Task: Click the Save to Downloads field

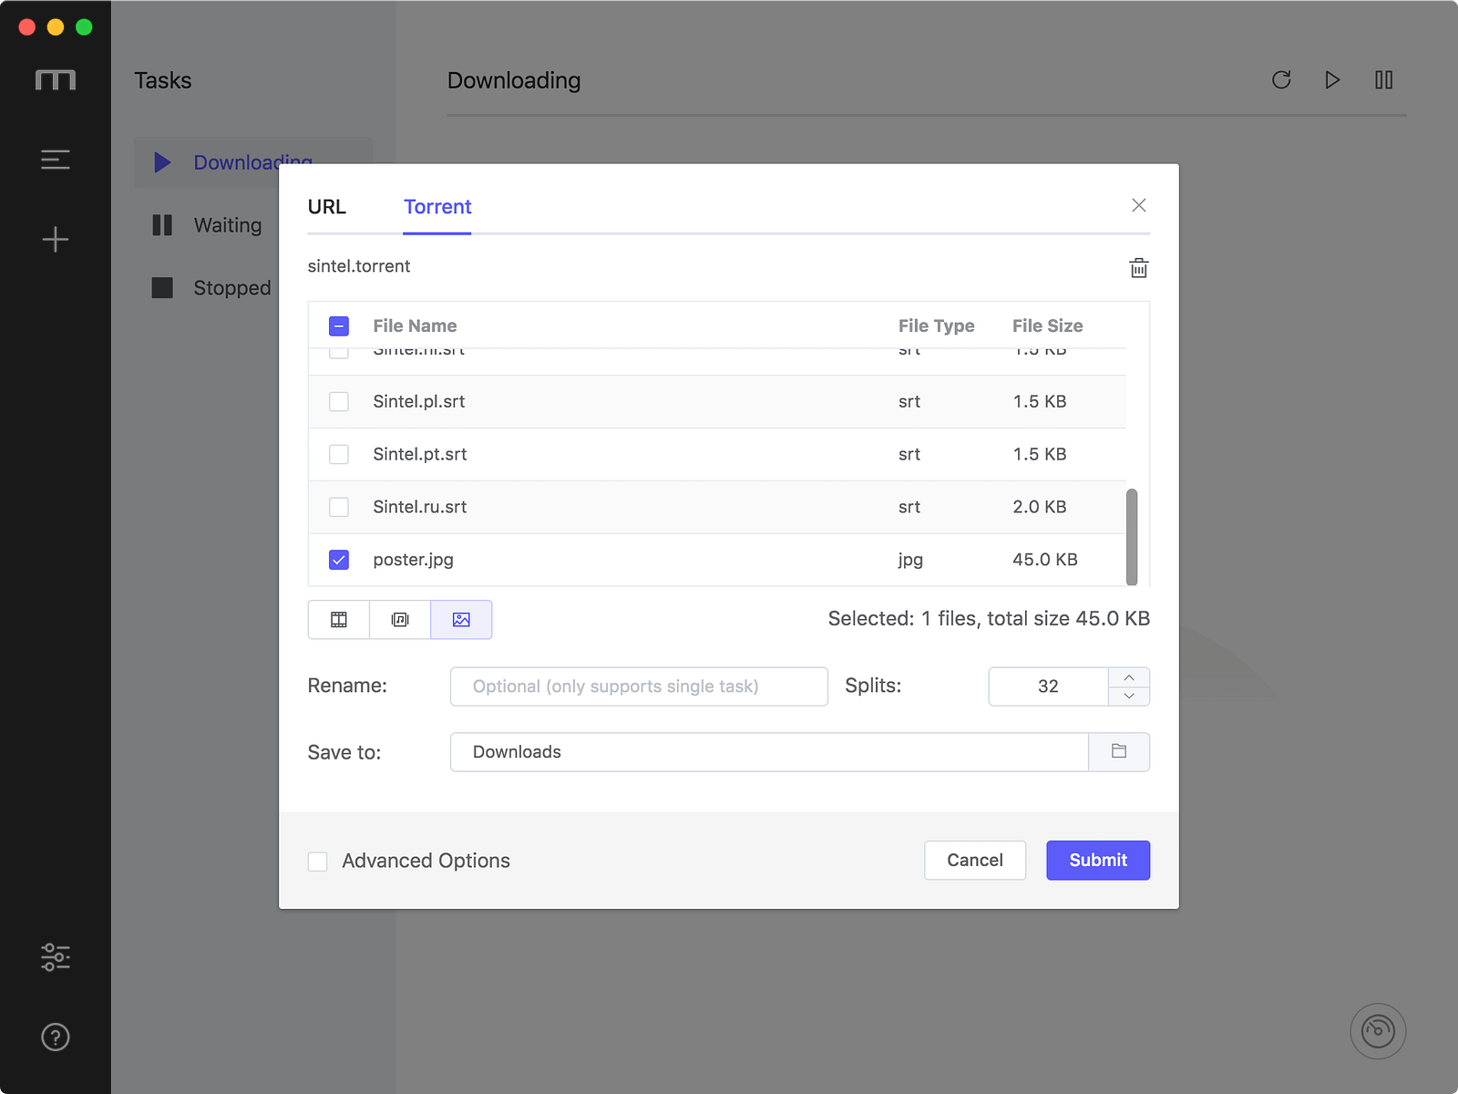Action: coord(770,752)
